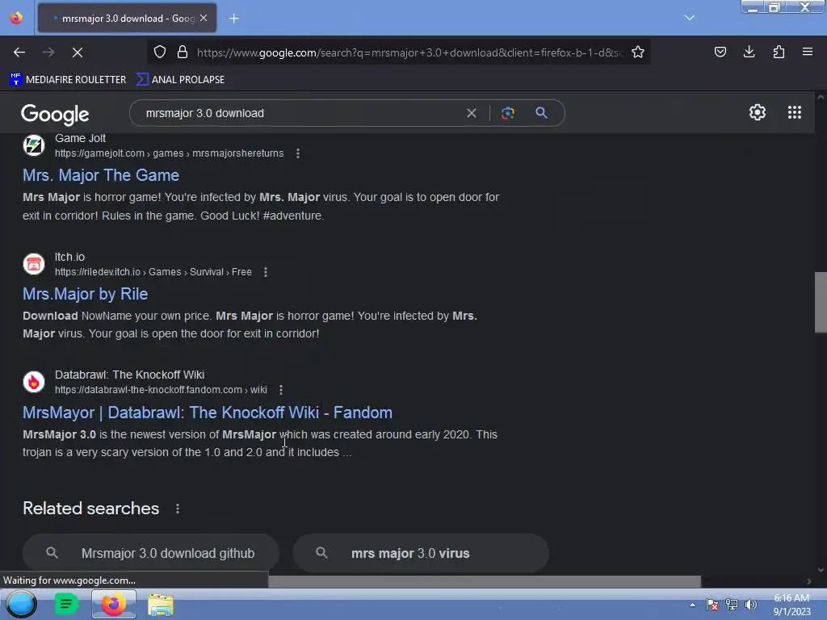This screenshot has width=827, height=620.
Task: Click the databrawl fandom URL breadcrumb
Action: coord(161,390)
